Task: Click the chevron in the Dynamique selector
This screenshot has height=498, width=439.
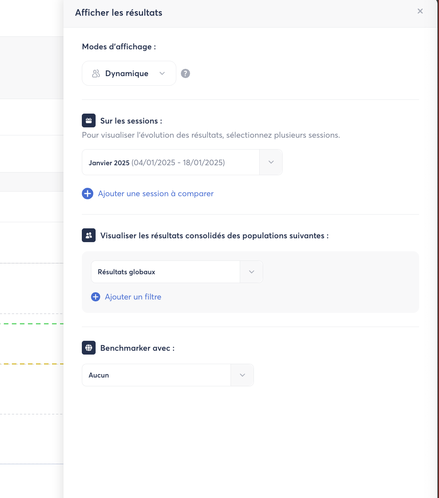Action: (162, 73)
